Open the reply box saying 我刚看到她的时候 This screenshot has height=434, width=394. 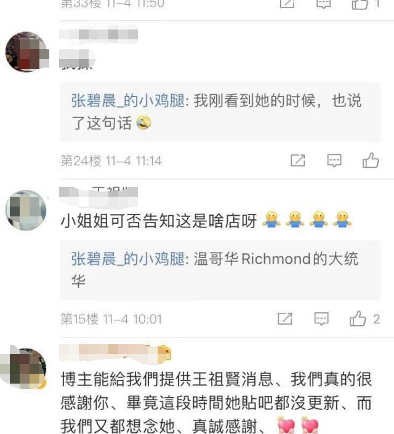[220, 112]
